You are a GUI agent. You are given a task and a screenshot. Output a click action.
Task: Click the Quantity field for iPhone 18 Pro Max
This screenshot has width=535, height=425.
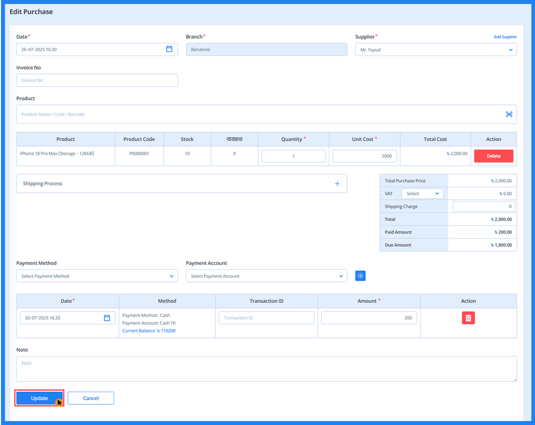pos(293,156)
